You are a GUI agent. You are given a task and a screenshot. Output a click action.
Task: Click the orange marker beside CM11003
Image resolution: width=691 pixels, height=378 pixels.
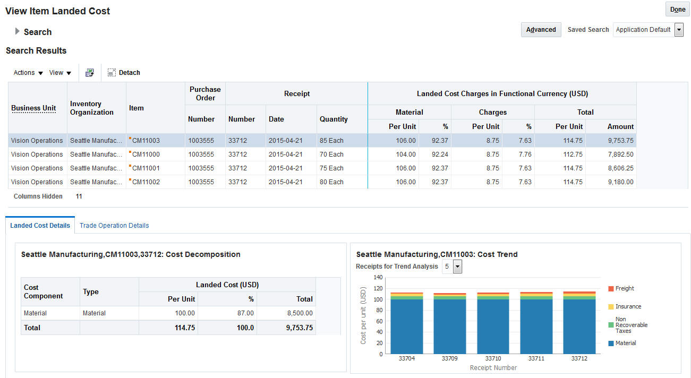130,139
